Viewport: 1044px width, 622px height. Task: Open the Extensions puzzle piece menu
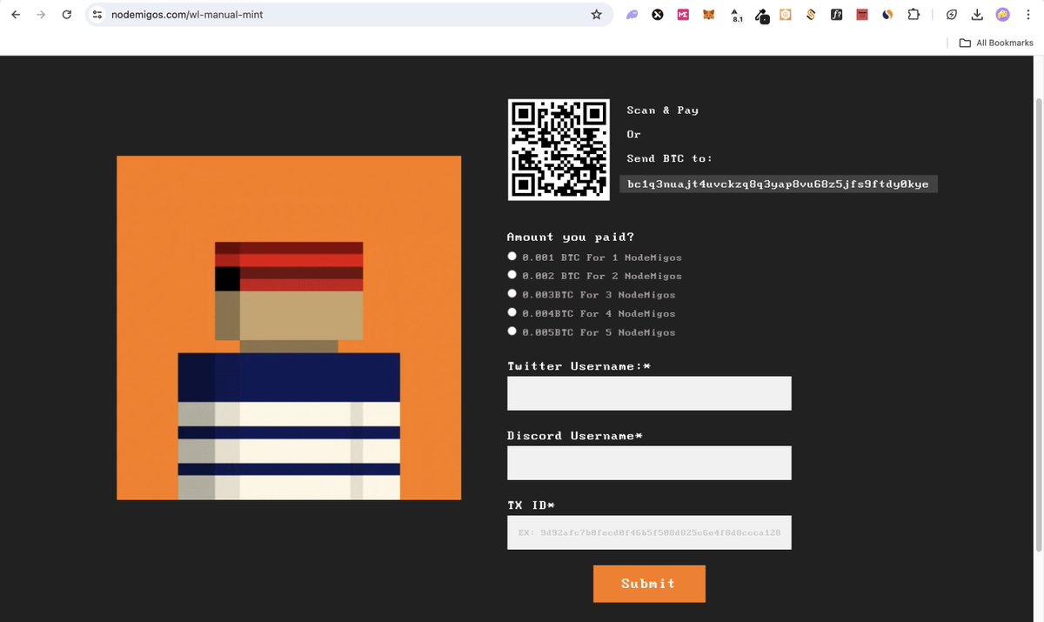coord(913,15)
